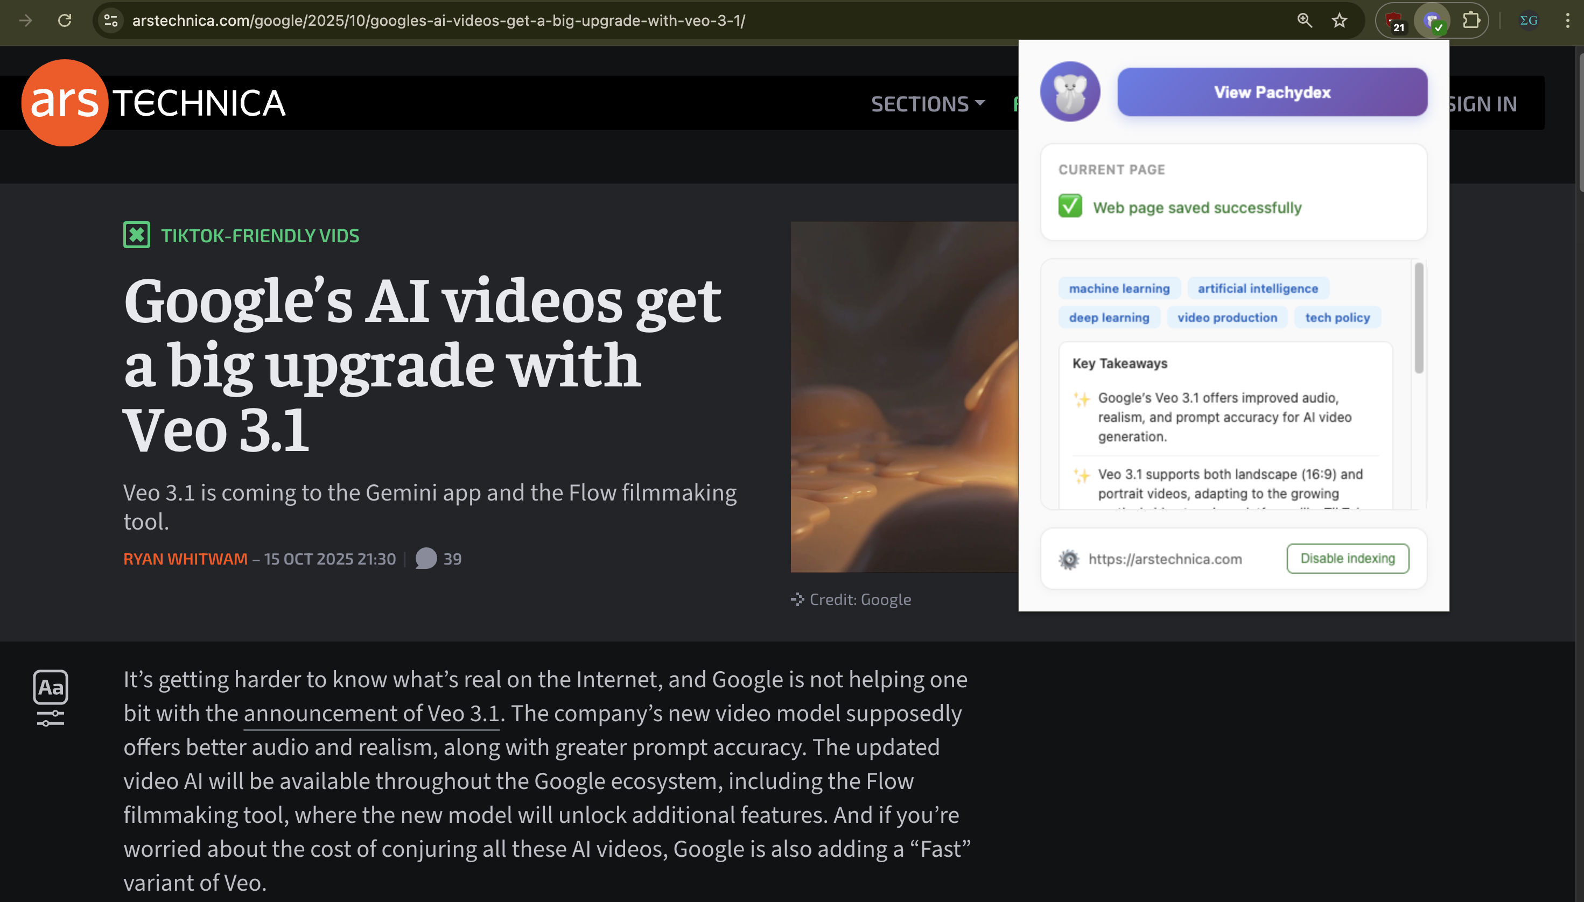
Task: Click the Pachydex elephant mascot avatar
Action: 1070,91
